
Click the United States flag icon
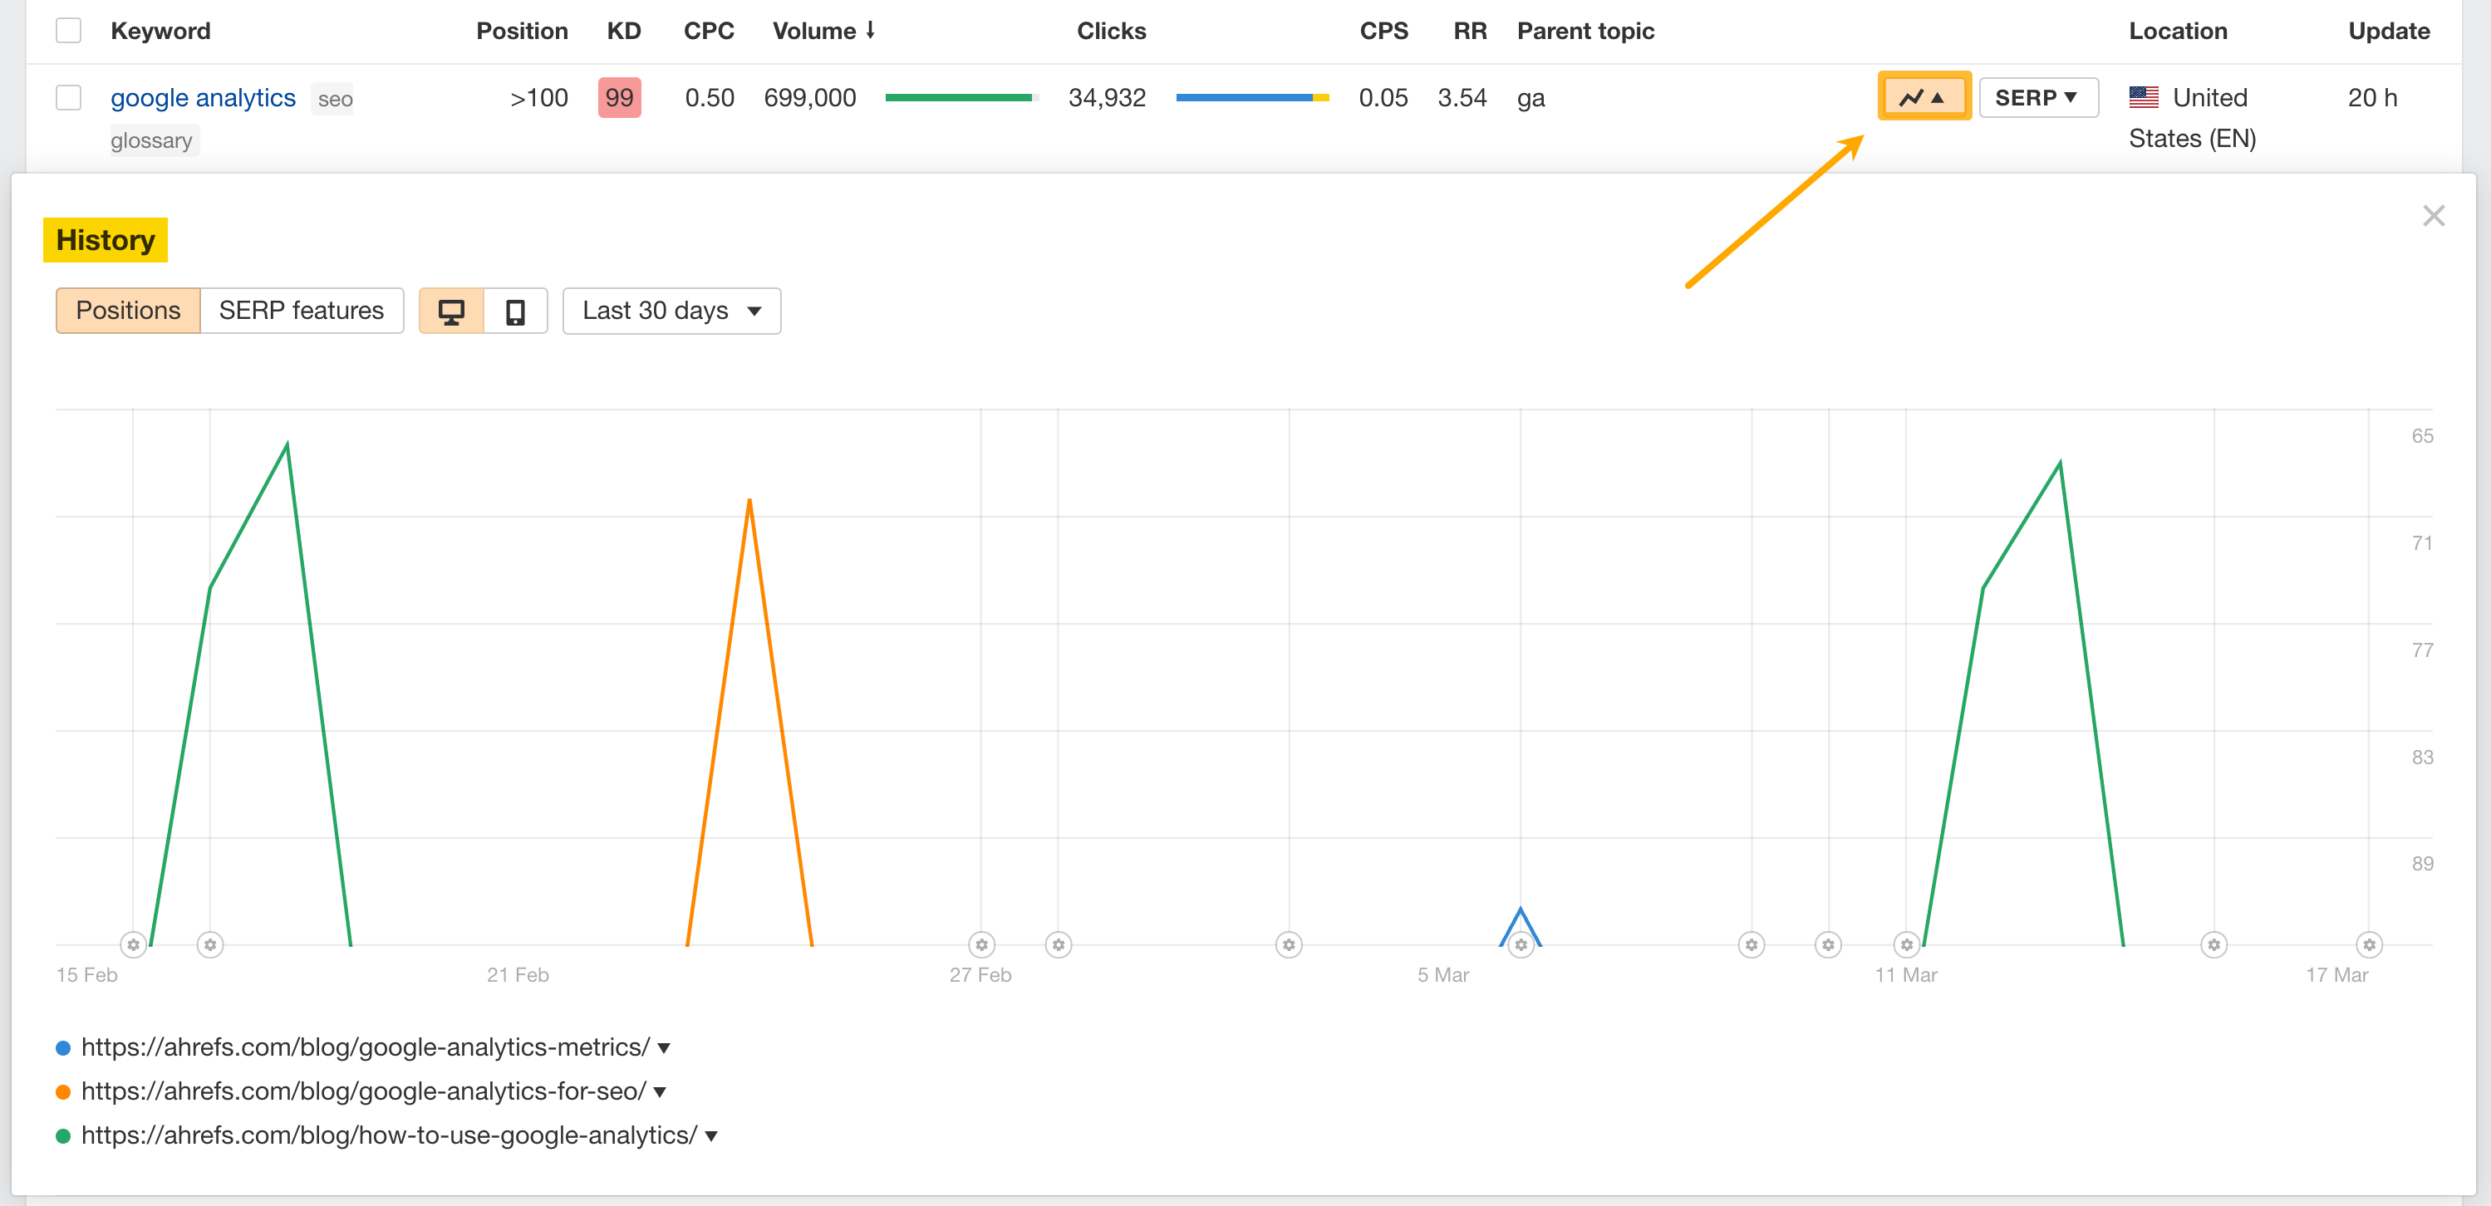[2143, 98]
